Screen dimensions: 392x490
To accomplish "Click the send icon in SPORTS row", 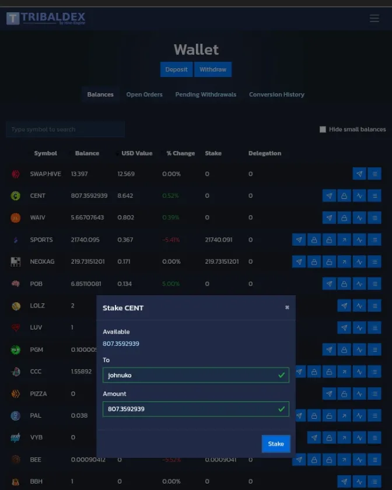I will pyautogui.click(x=299, y=240).
